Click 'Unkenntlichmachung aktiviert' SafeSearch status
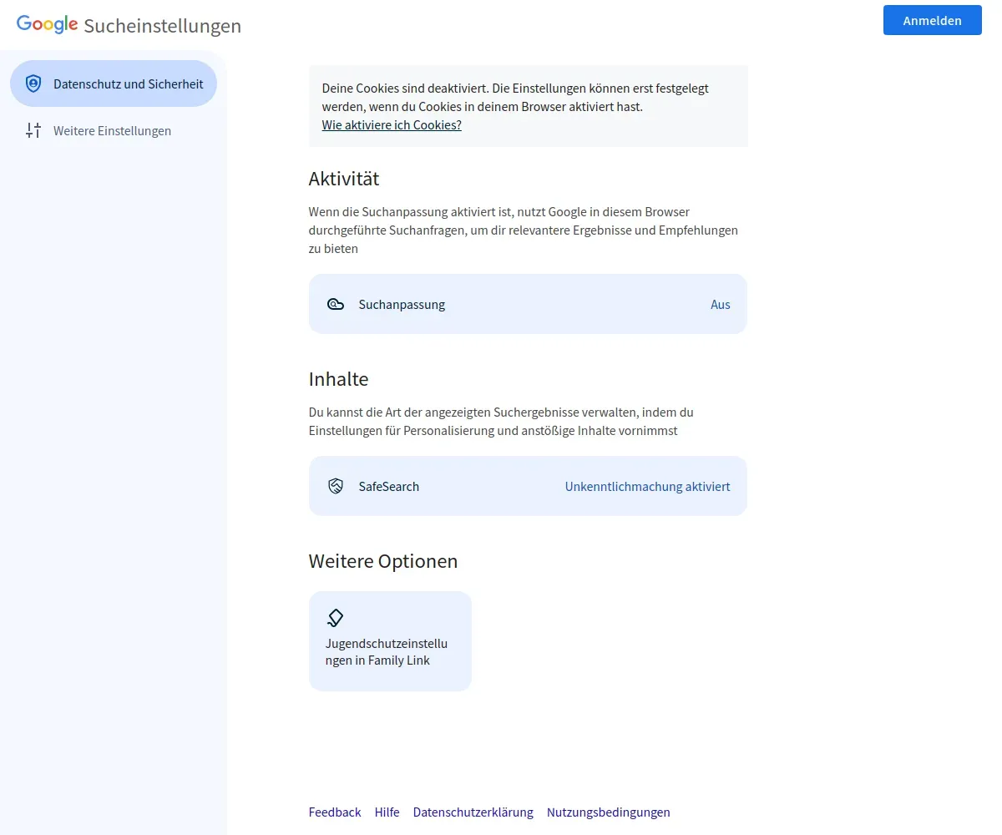The image size is (1002, 835). tap(647, 486)
